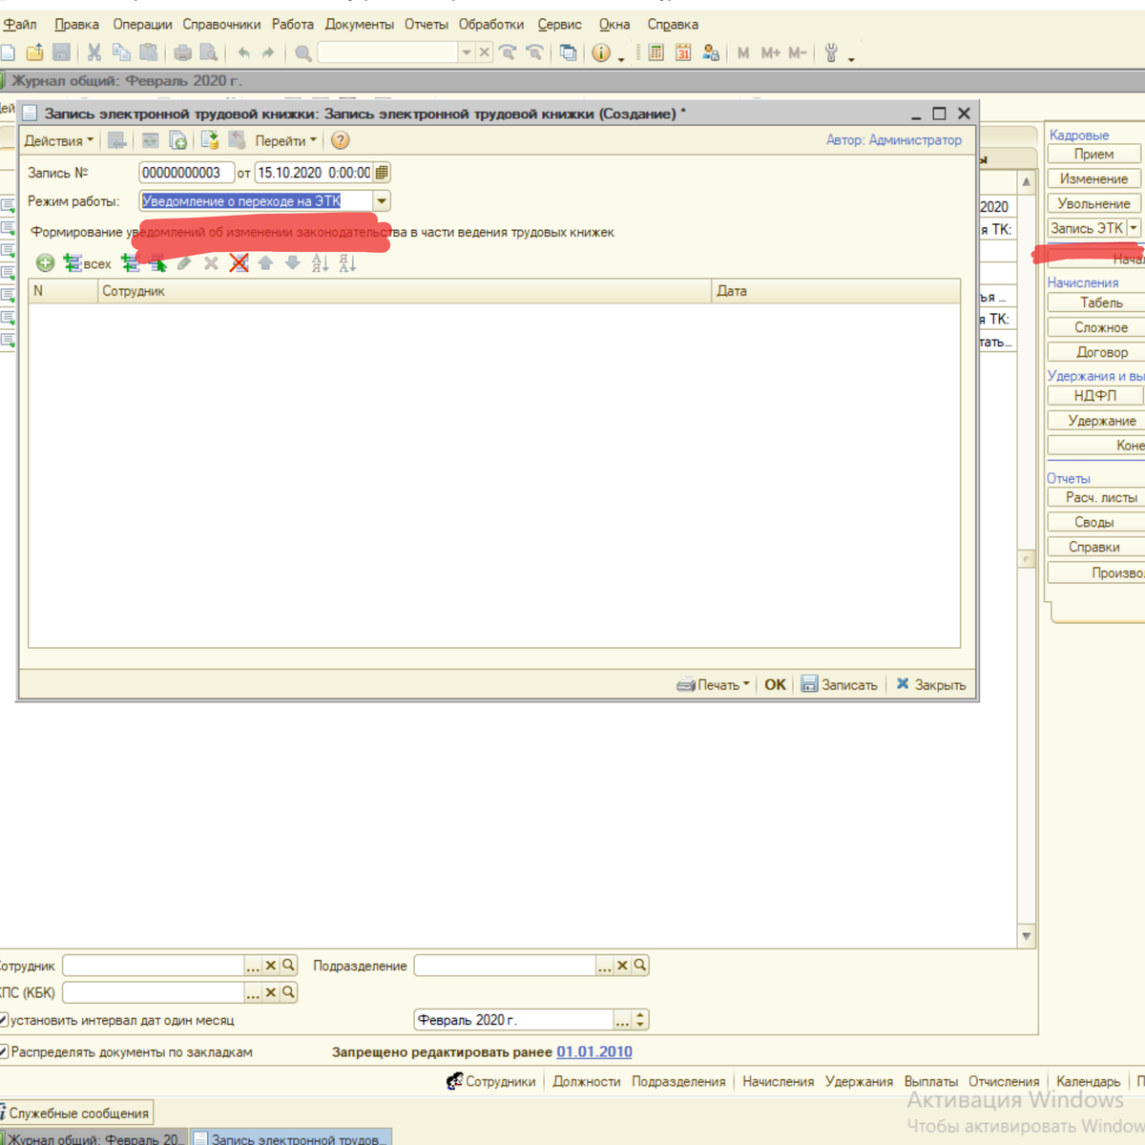1145x1145 pixels.
Task: Search Подразделение with its magnifier icon
Action: 640,966
